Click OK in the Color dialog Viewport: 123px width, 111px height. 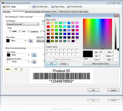pyautogui.click(x=52, y=64)
